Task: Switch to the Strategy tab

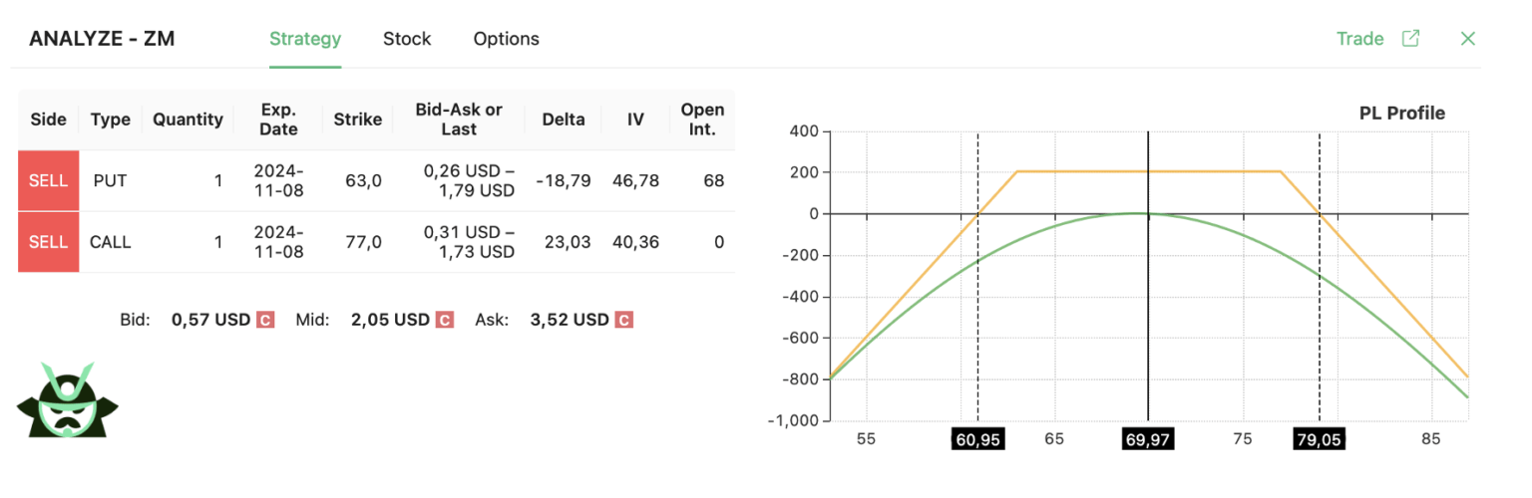Action: click(305, 39)
